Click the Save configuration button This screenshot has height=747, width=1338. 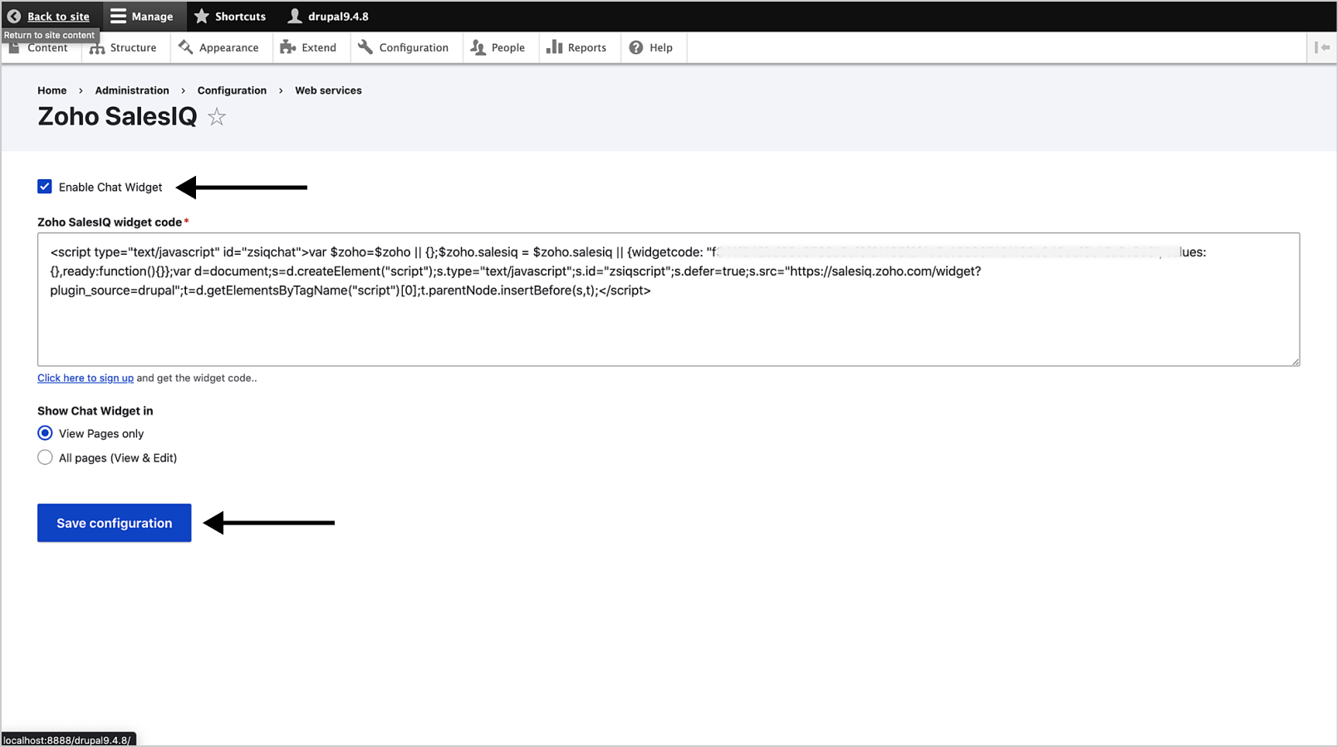(x=115, y=523)
